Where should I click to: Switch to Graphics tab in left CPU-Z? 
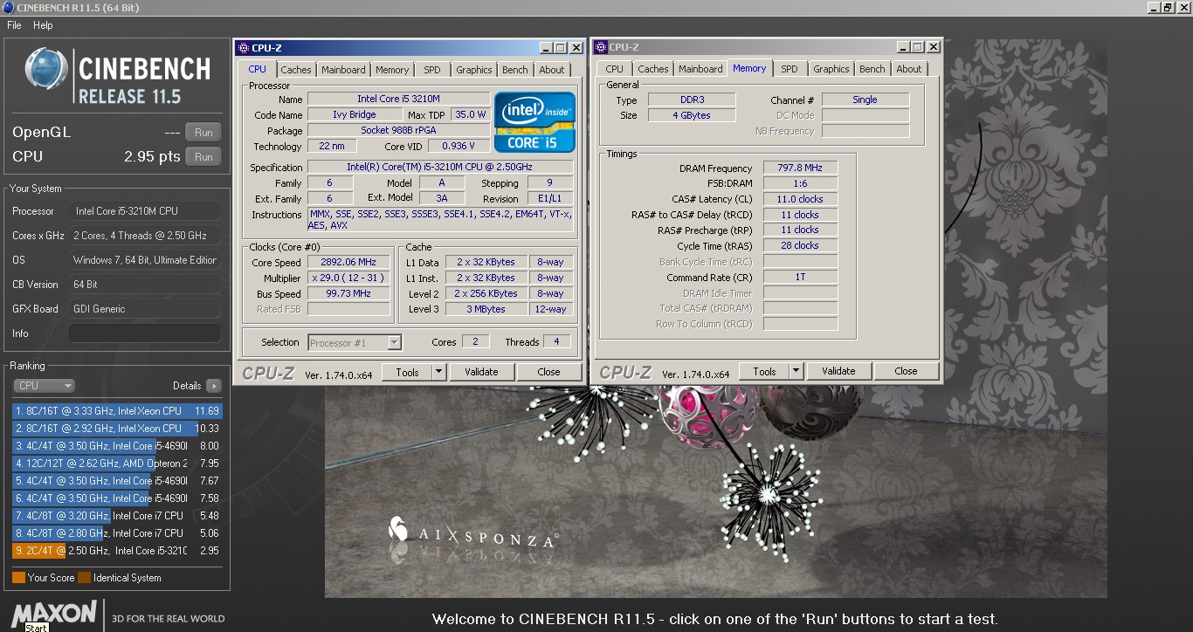pos(474,70)
